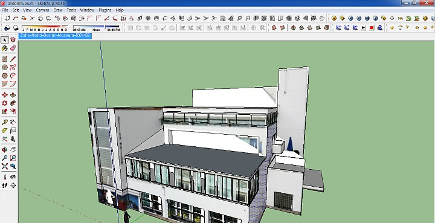Choose the Select arrow tool
The width and height of the screenshot is (435, 223).
click(5, 40)
